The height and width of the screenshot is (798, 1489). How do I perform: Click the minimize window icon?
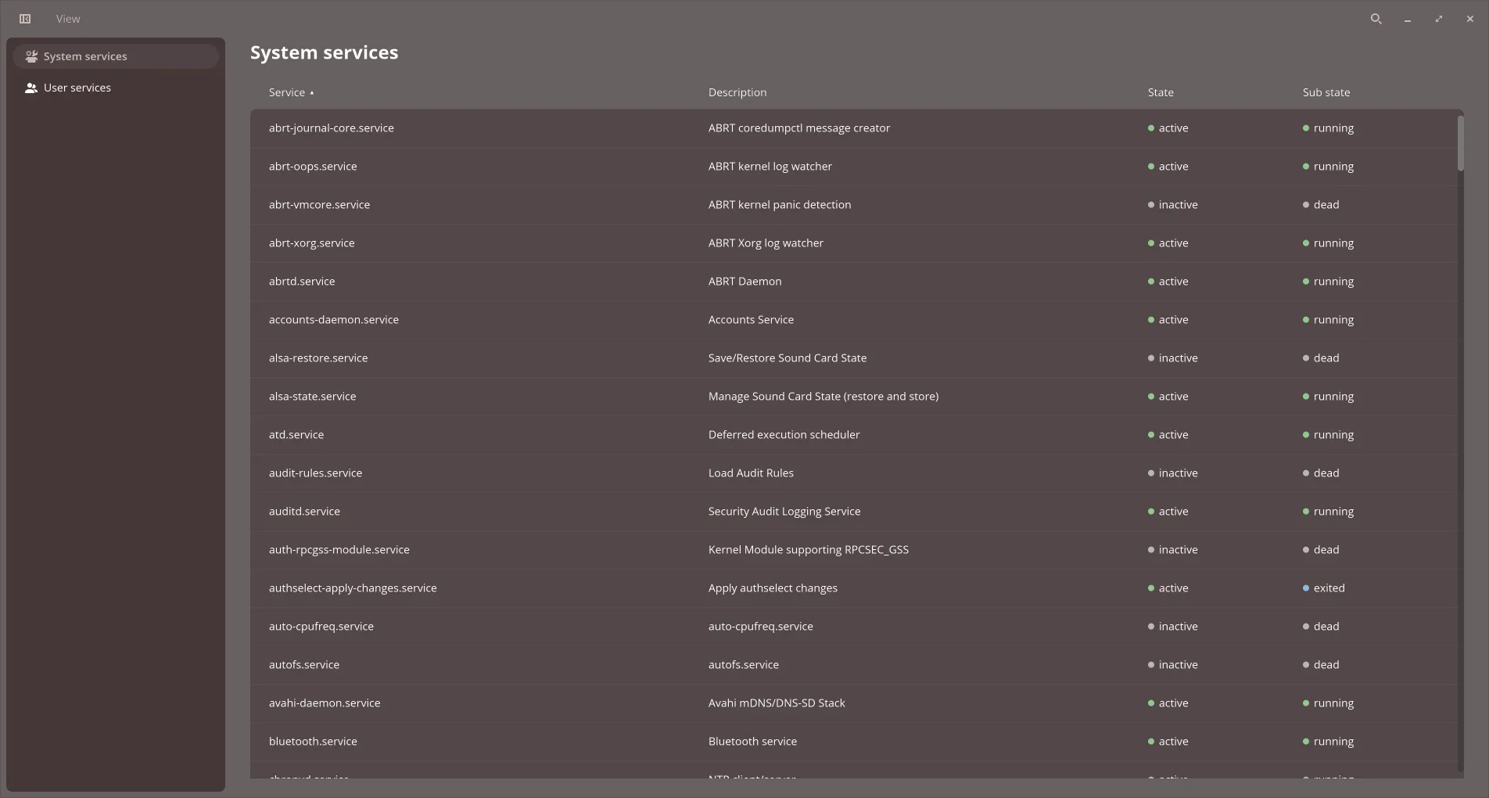[1408, 19]
